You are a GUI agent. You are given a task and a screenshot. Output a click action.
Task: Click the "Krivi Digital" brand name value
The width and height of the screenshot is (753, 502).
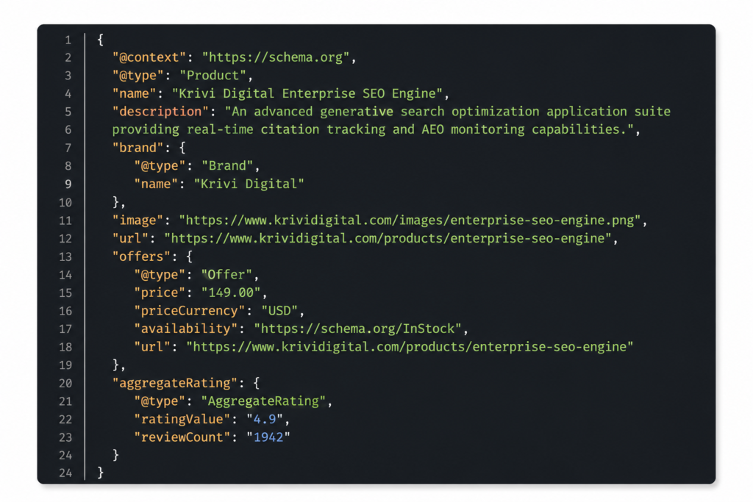coord(249,184)
